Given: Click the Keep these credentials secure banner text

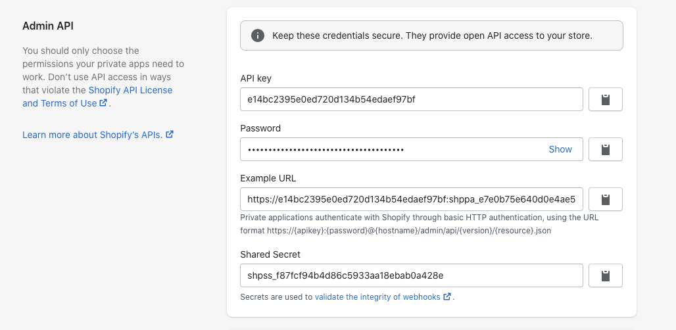Looking at the screenshot, I should coord(432,35).
